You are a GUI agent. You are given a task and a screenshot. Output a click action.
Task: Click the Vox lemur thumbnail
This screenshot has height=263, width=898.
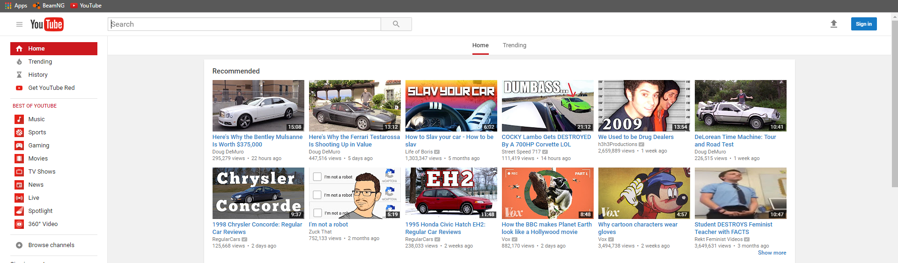[x=548, y=193]
